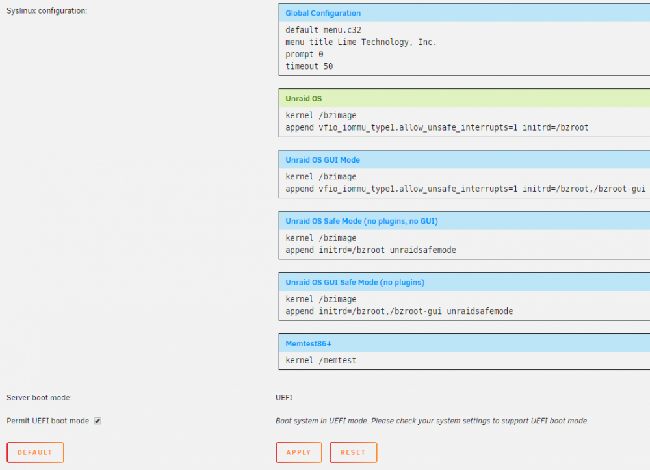Toggle the Permit UEFI boot mode checkbox

click(97, 421)
